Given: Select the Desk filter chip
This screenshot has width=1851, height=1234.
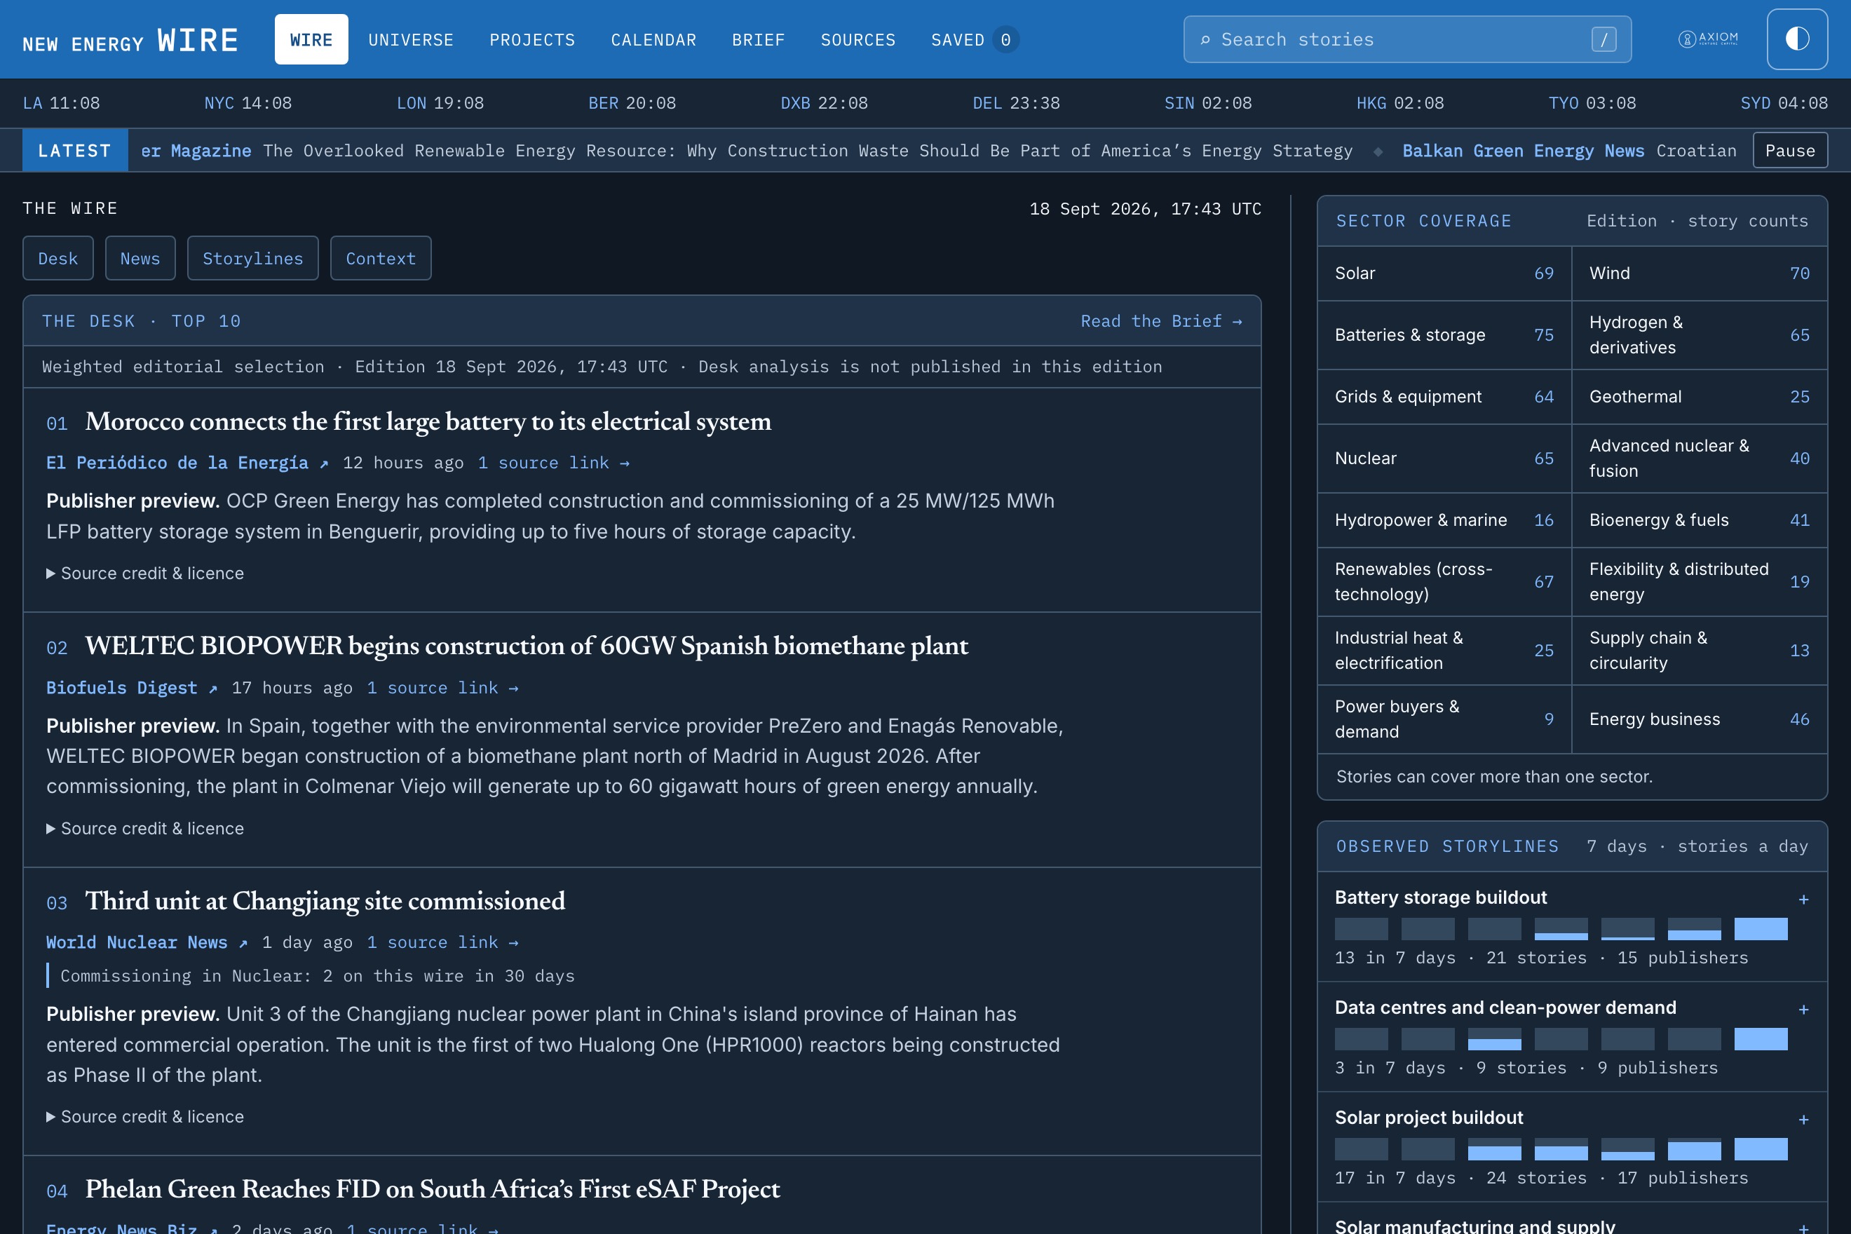Looking at the screenshot, I should 58,258.
